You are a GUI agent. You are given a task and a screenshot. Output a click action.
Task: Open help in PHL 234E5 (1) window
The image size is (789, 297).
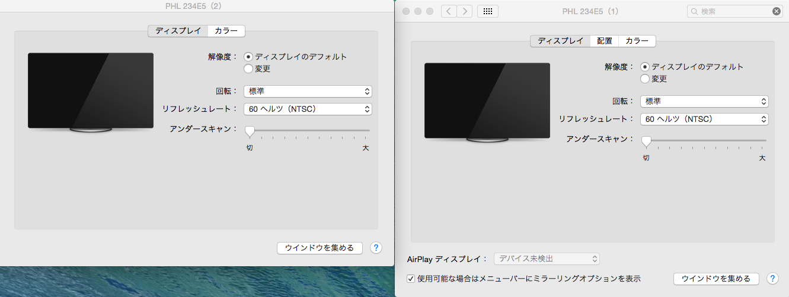click(772, 278)
